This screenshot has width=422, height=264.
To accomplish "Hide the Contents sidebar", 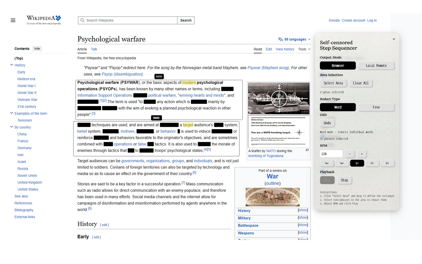I will 37,49.
